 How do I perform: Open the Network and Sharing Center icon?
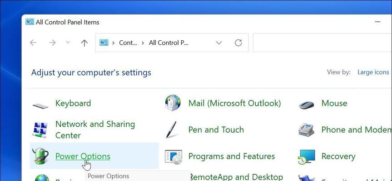(x=40, y=130)
